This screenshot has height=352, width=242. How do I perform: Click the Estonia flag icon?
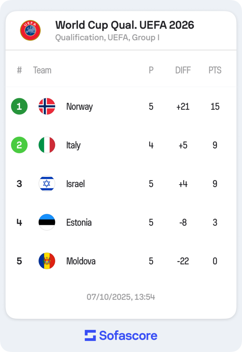pyautogui.click(x=47, y=222)
